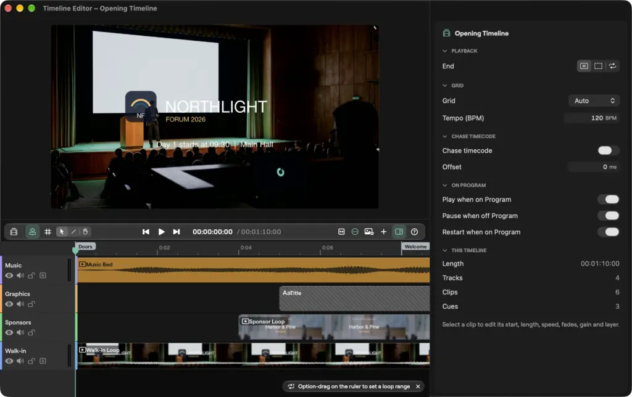Select the Sponsor Loop clip
The height and width of the screenshot is (397, 632).
[x=334, y=327]
